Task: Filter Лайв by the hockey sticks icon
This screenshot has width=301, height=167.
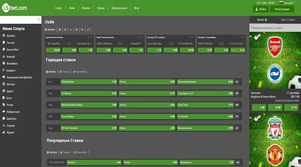Action: 71,29
